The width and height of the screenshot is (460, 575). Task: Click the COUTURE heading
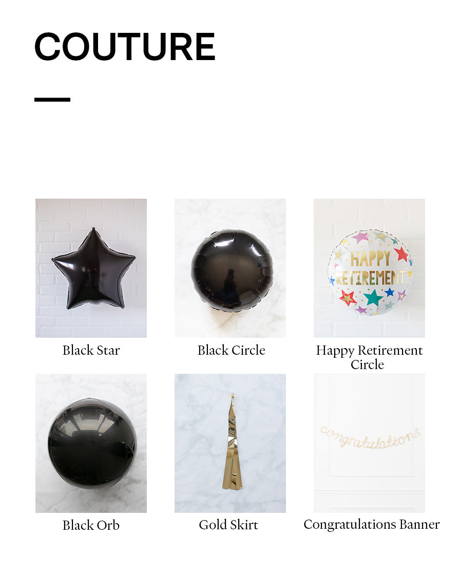(125, 47)
